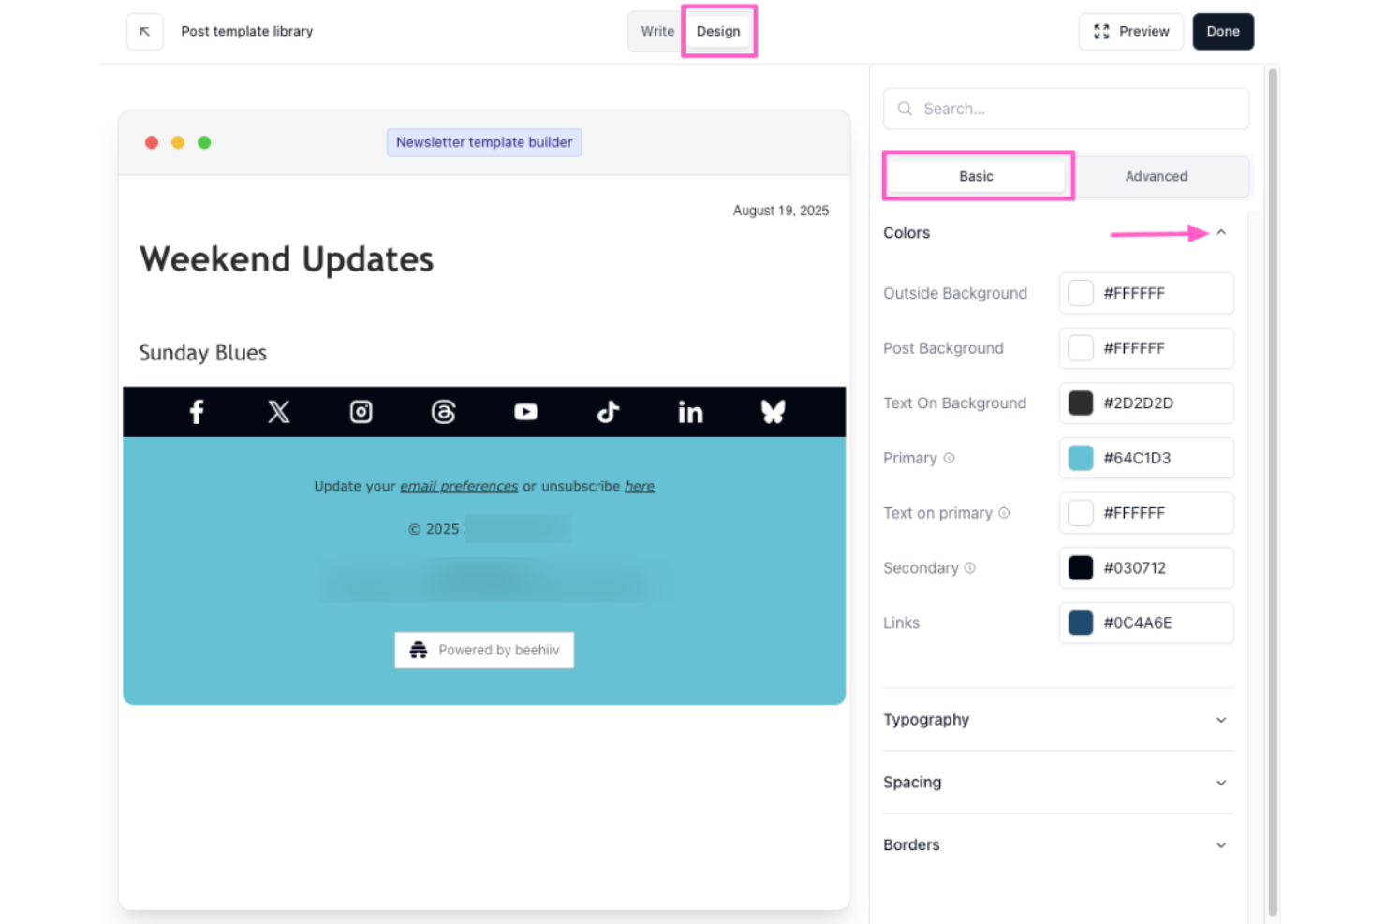Screen dimensions: 1386x924
Task: Click the Primary color swatch #64C1D3
Action: pyautogui.click(x=1081, y=458)
